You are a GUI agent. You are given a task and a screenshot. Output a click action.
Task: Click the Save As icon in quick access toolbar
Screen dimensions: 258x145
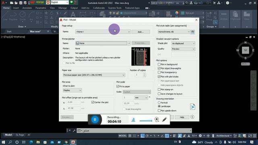(x=25, y=3)
